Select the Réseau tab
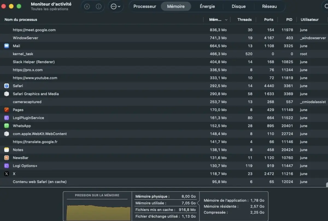Image resolution: width=328 pixels, height=221 pixels. click(x=269, y=7)
